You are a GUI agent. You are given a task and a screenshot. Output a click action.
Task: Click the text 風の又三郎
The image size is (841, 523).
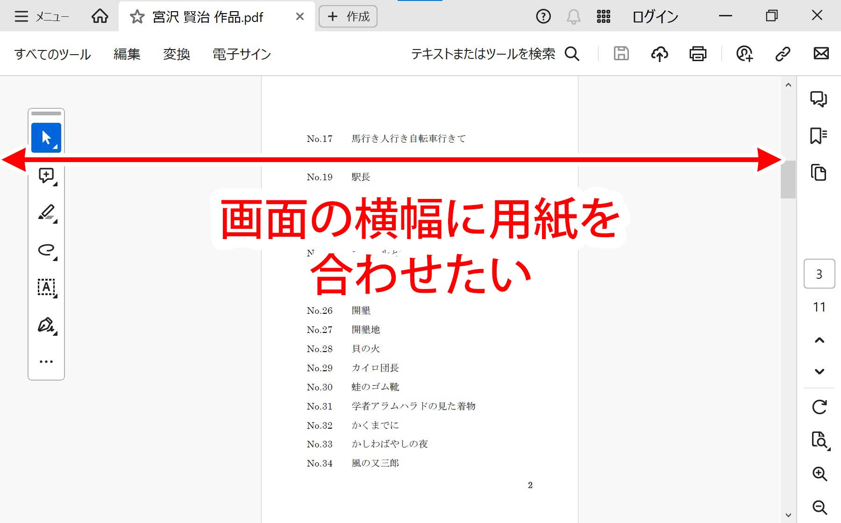coord(375,463)
